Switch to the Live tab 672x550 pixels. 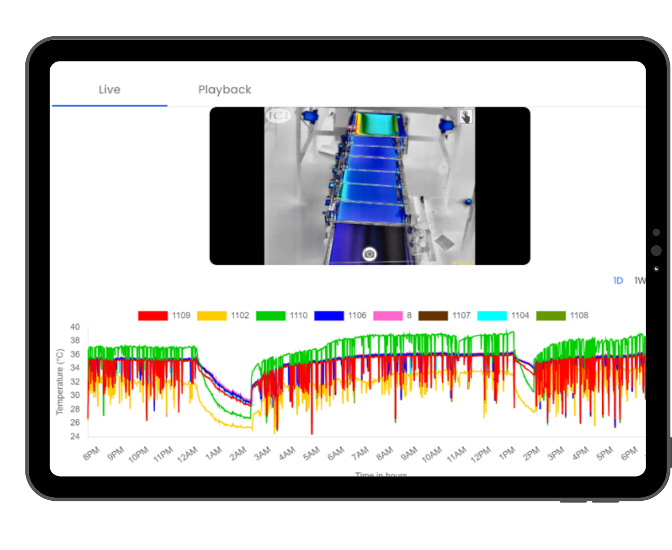(109, 90)
